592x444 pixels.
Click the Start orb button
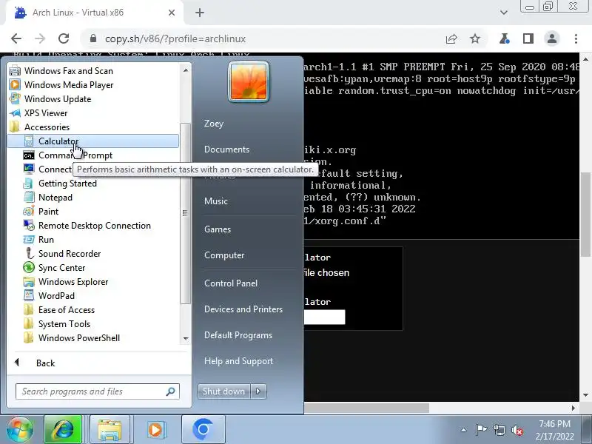[20, 430]
